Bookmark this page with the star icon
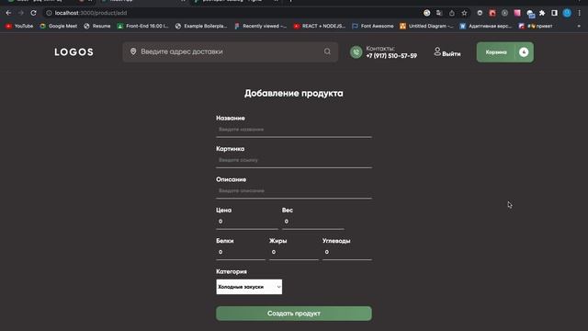 pos(464,13)
